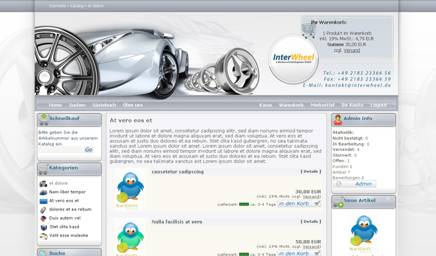Click the icon beside Nam liber tempor
Screen dimensions: 436x256
coord(44,192)
